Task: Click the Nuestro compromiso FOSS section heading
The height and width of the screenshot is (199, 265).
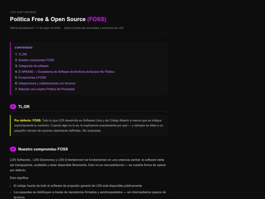Action: 43,149
